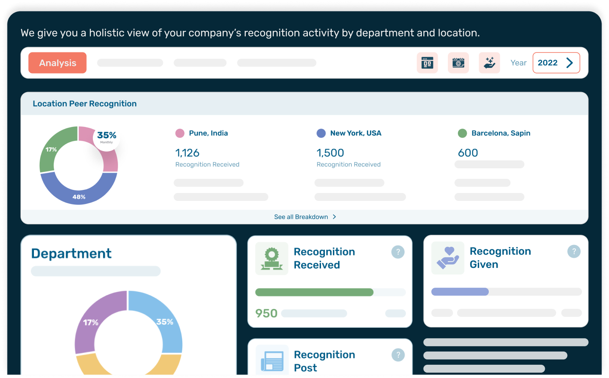Click the 48% blue segment of location donut
The width and height of the screenshot is (609, 378).
(79, 196)
